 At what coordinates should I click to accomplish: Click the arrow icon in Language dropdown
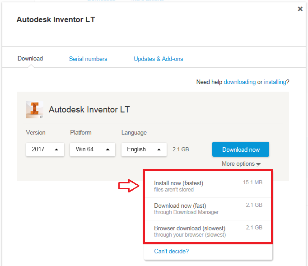coord(159,149)
